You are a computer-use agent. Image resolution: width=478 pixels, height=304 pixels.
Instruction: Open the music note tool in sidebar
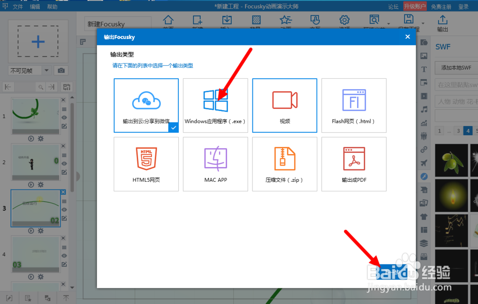(x=424, y=109)
